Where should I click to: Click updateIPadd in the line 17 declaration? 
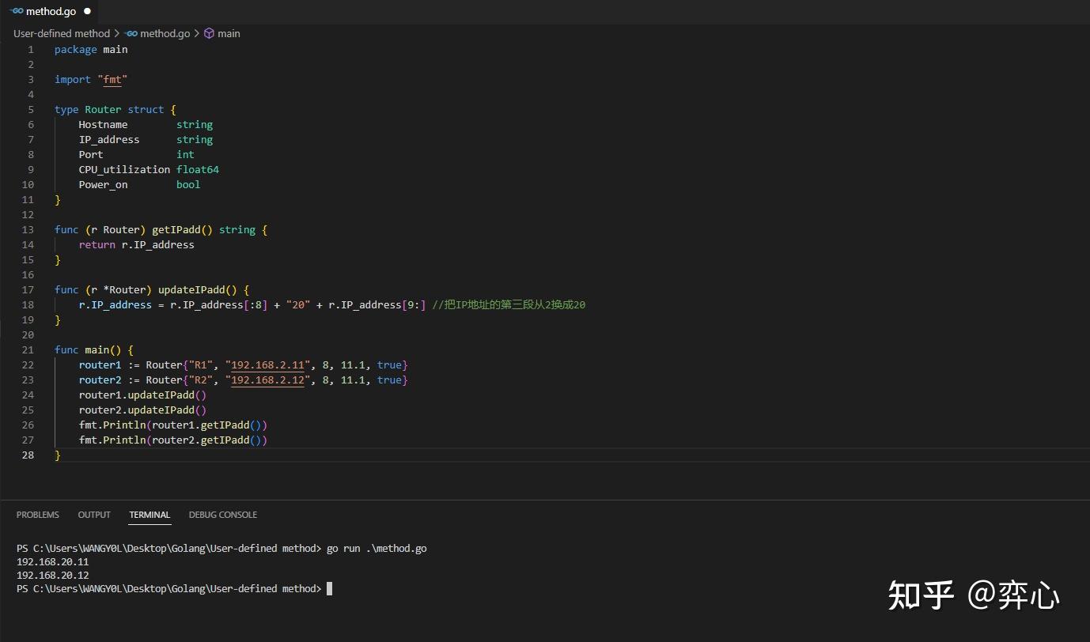click(191, 289)
